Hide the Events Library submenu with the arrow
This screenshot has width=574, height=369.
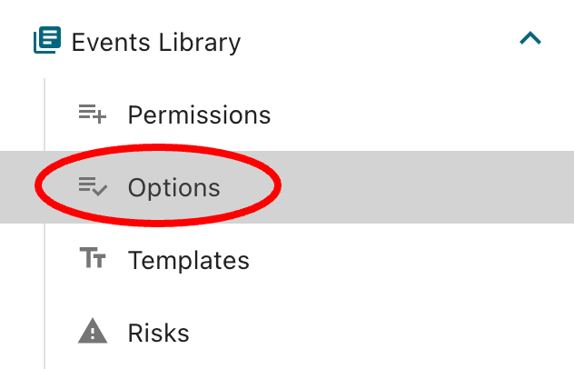(529, 39)
